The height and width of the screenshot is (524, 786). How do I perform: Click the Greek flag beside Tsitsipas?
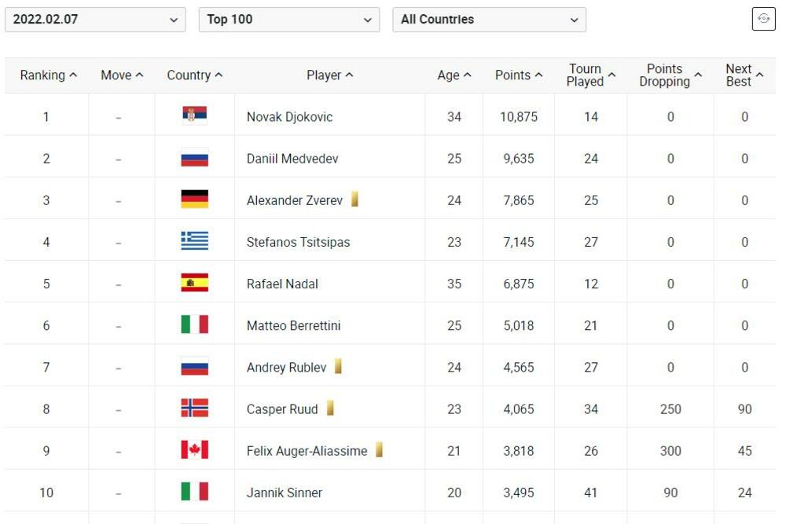tap(193, 241)
